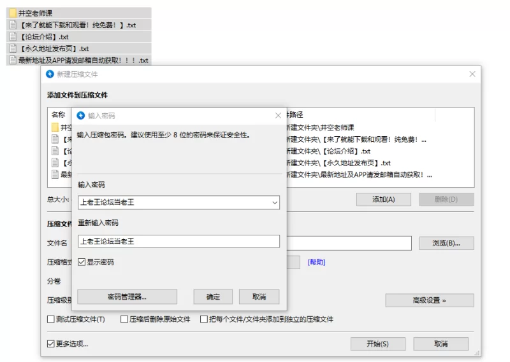Screen dimensions: 510x362
Task: Close the 新建压缩文件 window
Action: point(472,74)
